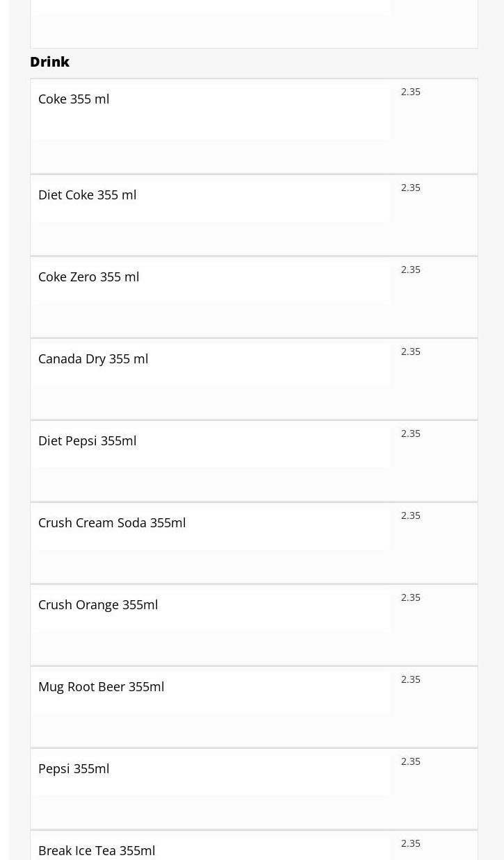This screenshot has width=504, height=860.
Task: Click the Coke Zero 2.35 price
Action: (x=411, y=270)
